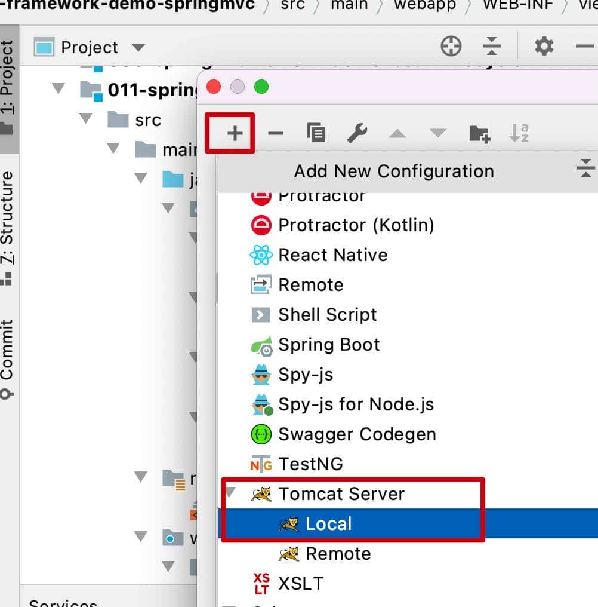Select the 011-spring module in Project tree
Viewport: 598px width, 607px height.
tap(138, 90)
